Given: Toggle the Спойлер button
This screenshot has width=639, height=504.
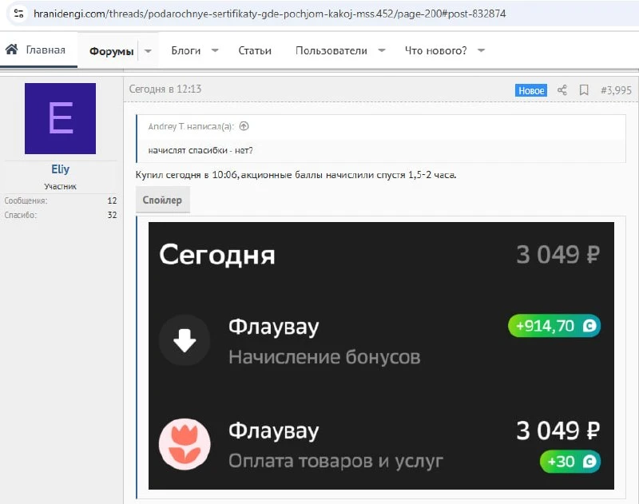Looking at the screenshot, I should pos(163,200).
